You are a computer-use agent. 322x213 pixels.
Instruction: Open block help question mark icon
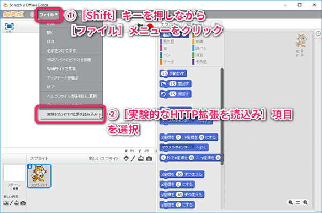[x=318, y=34]
